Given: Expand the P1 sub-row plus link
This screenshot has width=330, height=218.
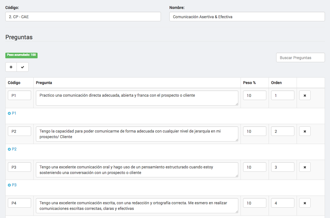Looking at the screenshot, I should tap(12, 113).
